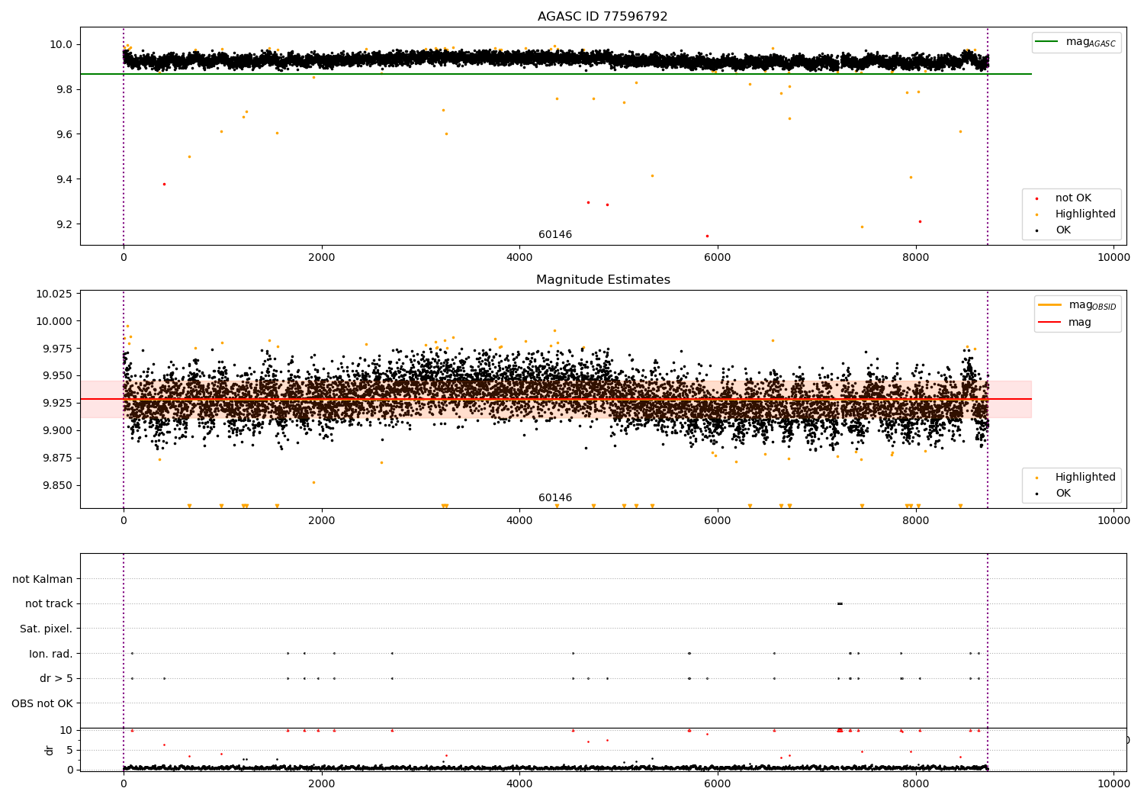Click the green line sample in the mag AGASC legend
The image size is (1144, 801).
coord(1048,42)
